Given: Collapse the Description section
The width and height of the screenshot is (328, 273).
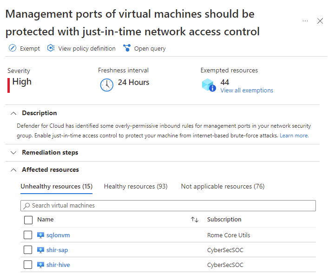Looking at the screenshot, I should [13, 113].
